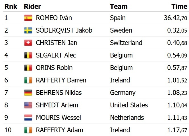Screen dimensions: 189x136
Task: Click the Team column header
Action: 119,6
